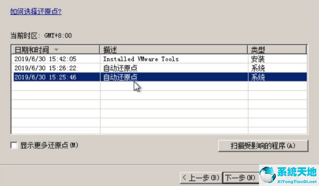Click the 扫描受影响的程序(A) button
319x186 pixels.
point(263,145)
